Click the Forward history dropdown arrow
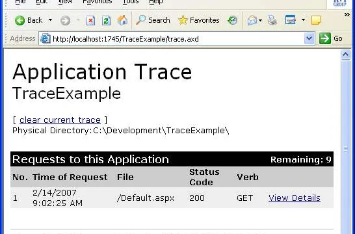Image resolution: width=355 pixels, height=234 pixels. pyautogui.click(x=78, y=19)
